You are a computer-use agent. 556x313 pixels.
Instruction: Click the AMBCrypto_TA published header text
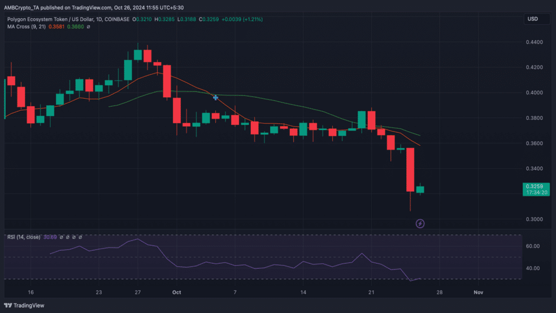[x=94, y=7]
